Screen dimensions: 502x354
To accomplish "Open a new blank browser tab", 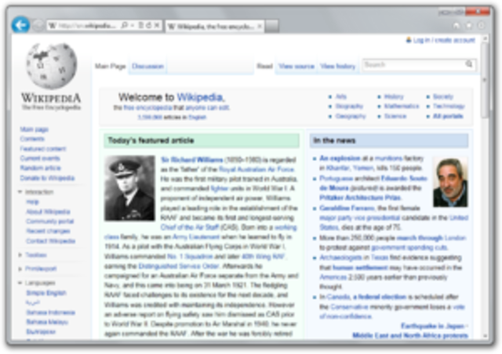I will pyautogui.click(x=272, y=26).
